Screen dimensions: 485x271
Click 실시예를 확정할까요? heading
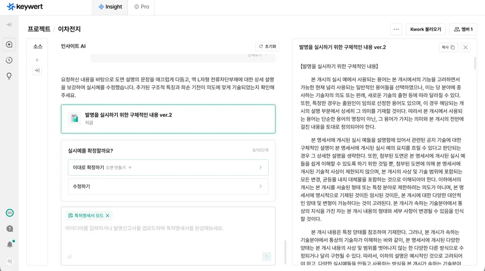tap(90, 151)
